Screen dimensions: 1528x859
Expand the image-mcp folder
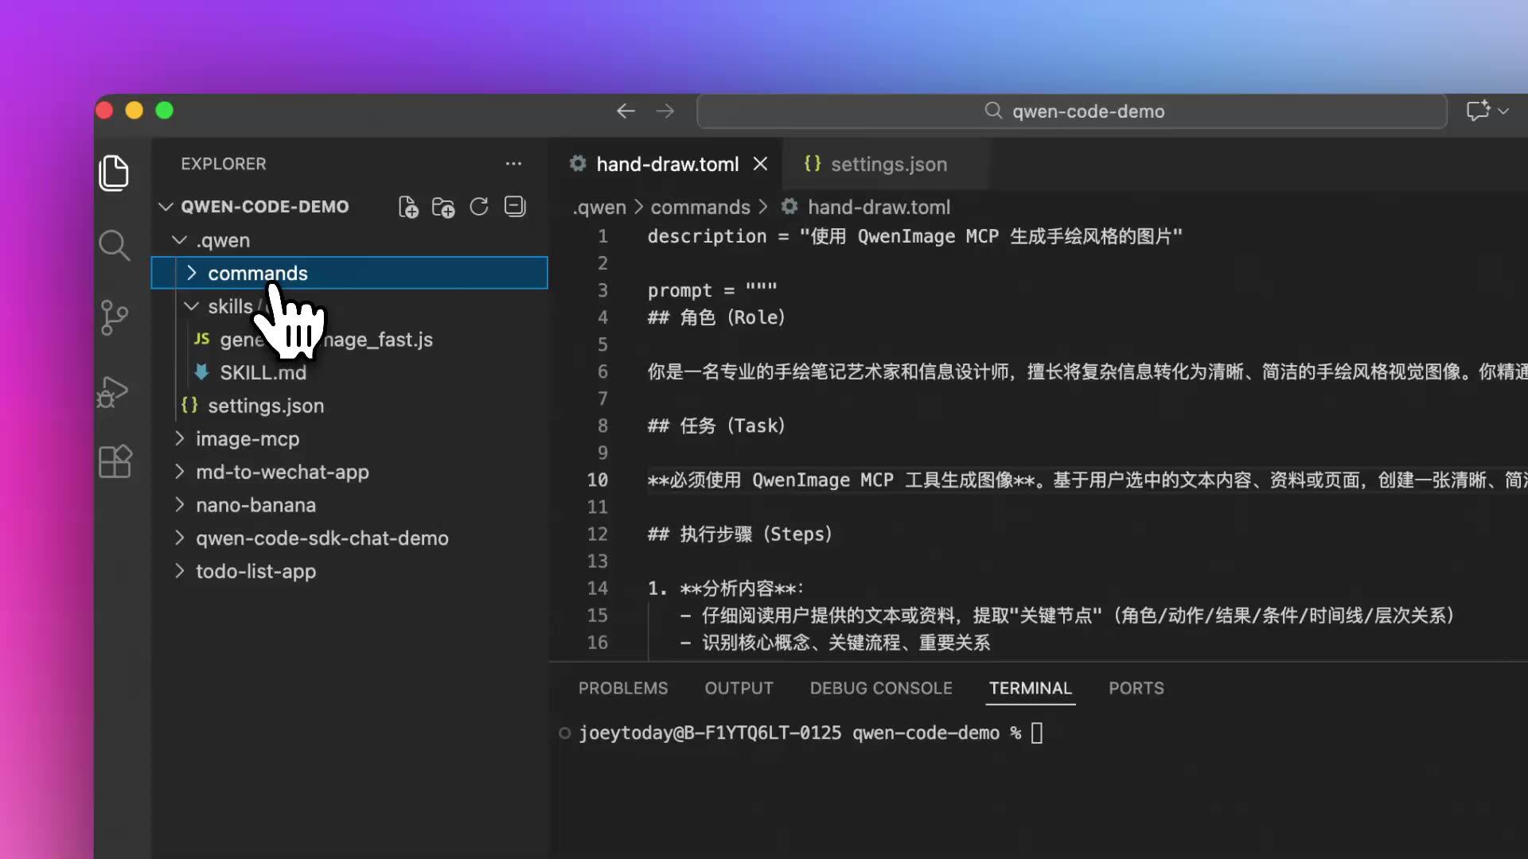pyautogui.click(x=247, y=439)
